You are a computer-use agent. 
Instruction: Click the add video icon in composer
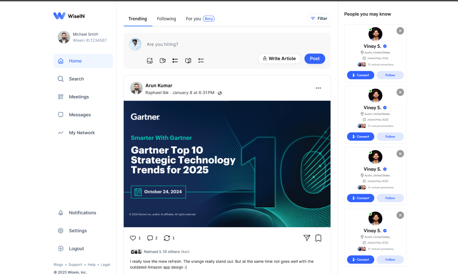(163, 60)
